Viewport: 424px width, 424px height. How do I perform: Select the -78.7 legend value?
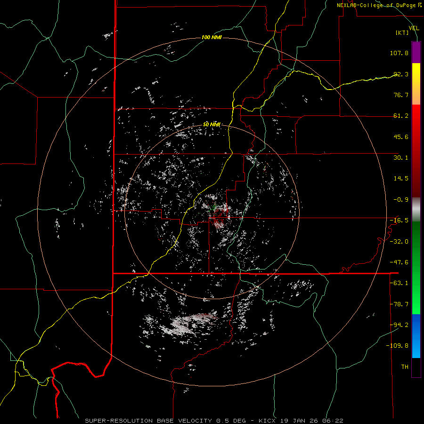pos(399,304)
